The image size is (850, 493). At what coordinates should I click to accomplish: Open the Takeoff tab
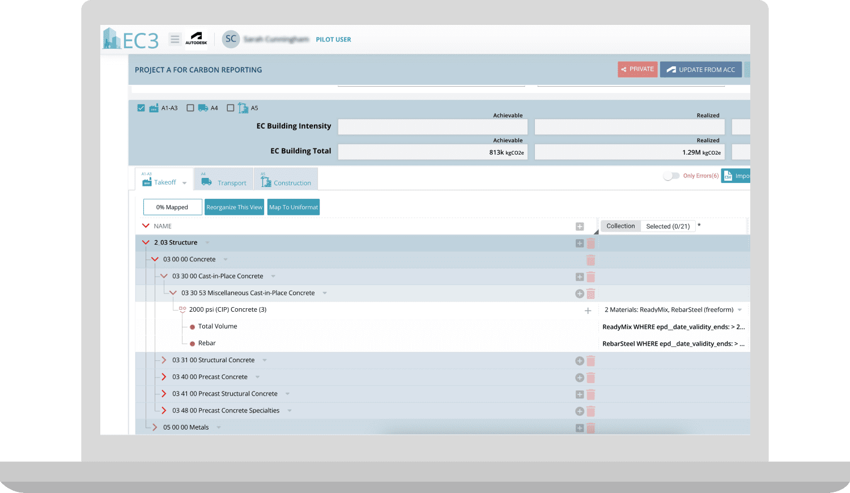coord(164,179)
